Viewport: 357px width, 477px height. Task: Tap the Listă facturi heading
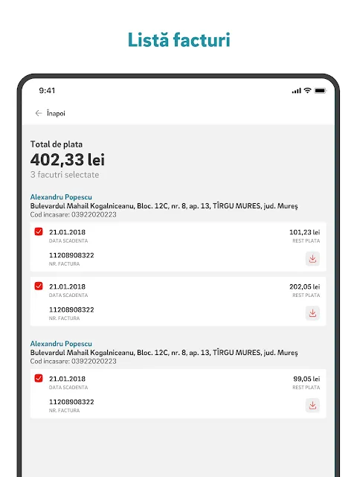point(178,40)
